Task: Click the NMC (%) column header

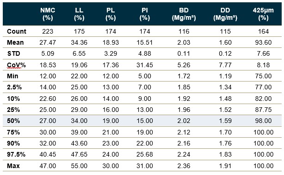Action: pos(48,14)
